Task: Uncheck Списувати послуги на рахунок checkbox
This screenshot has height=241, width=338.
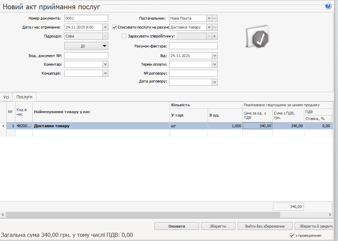Action: click(x=115, y=27)
